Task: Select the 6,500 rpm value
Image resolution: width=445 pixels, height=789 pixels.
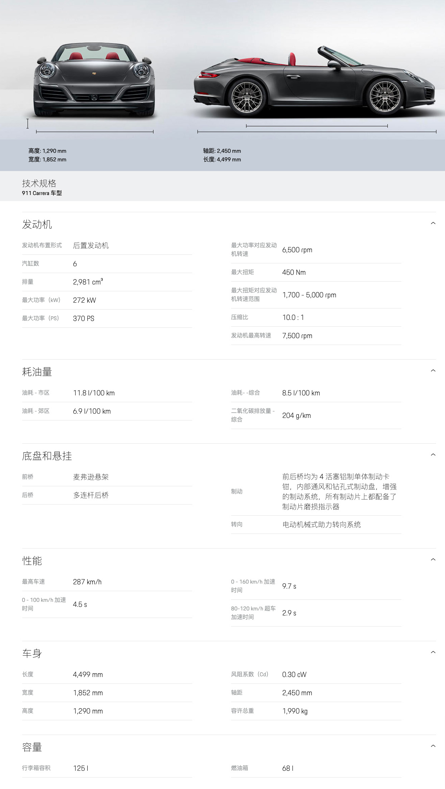Action: click(297, 250)
